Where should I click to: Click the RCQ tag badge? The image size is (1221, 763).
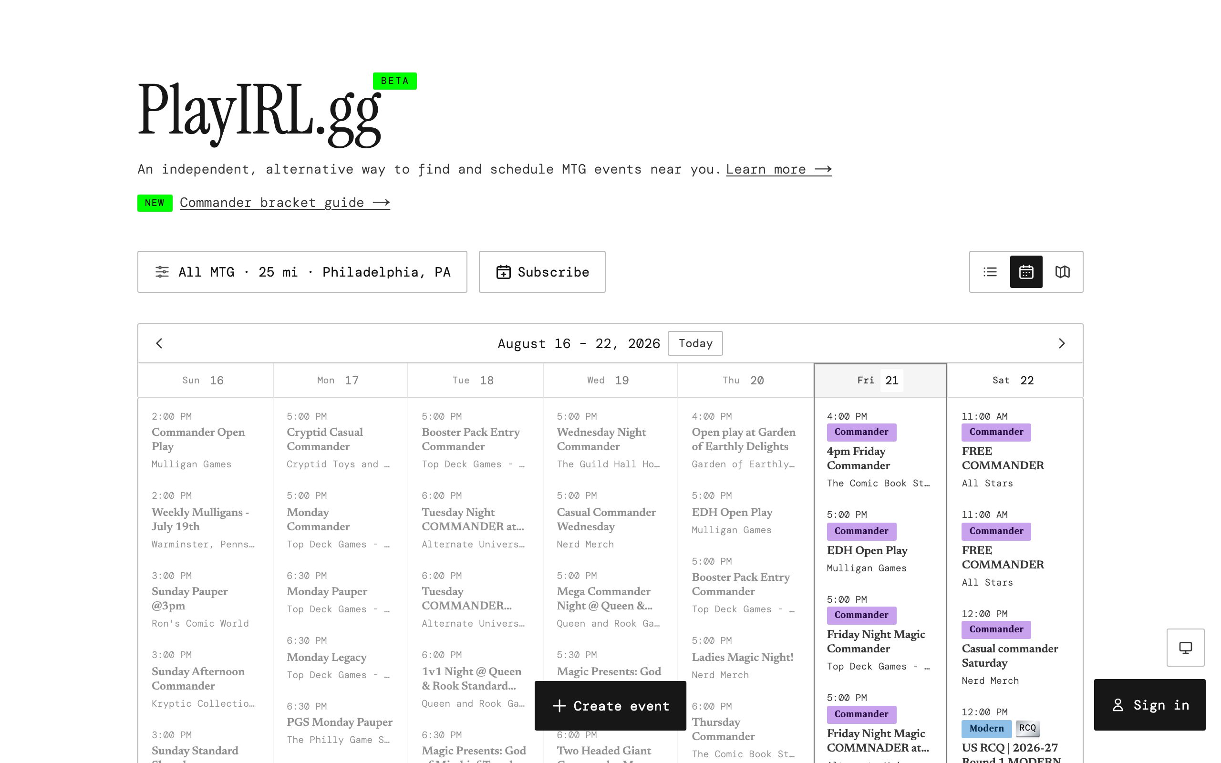pyautogui.click(x=1027, y=728)
